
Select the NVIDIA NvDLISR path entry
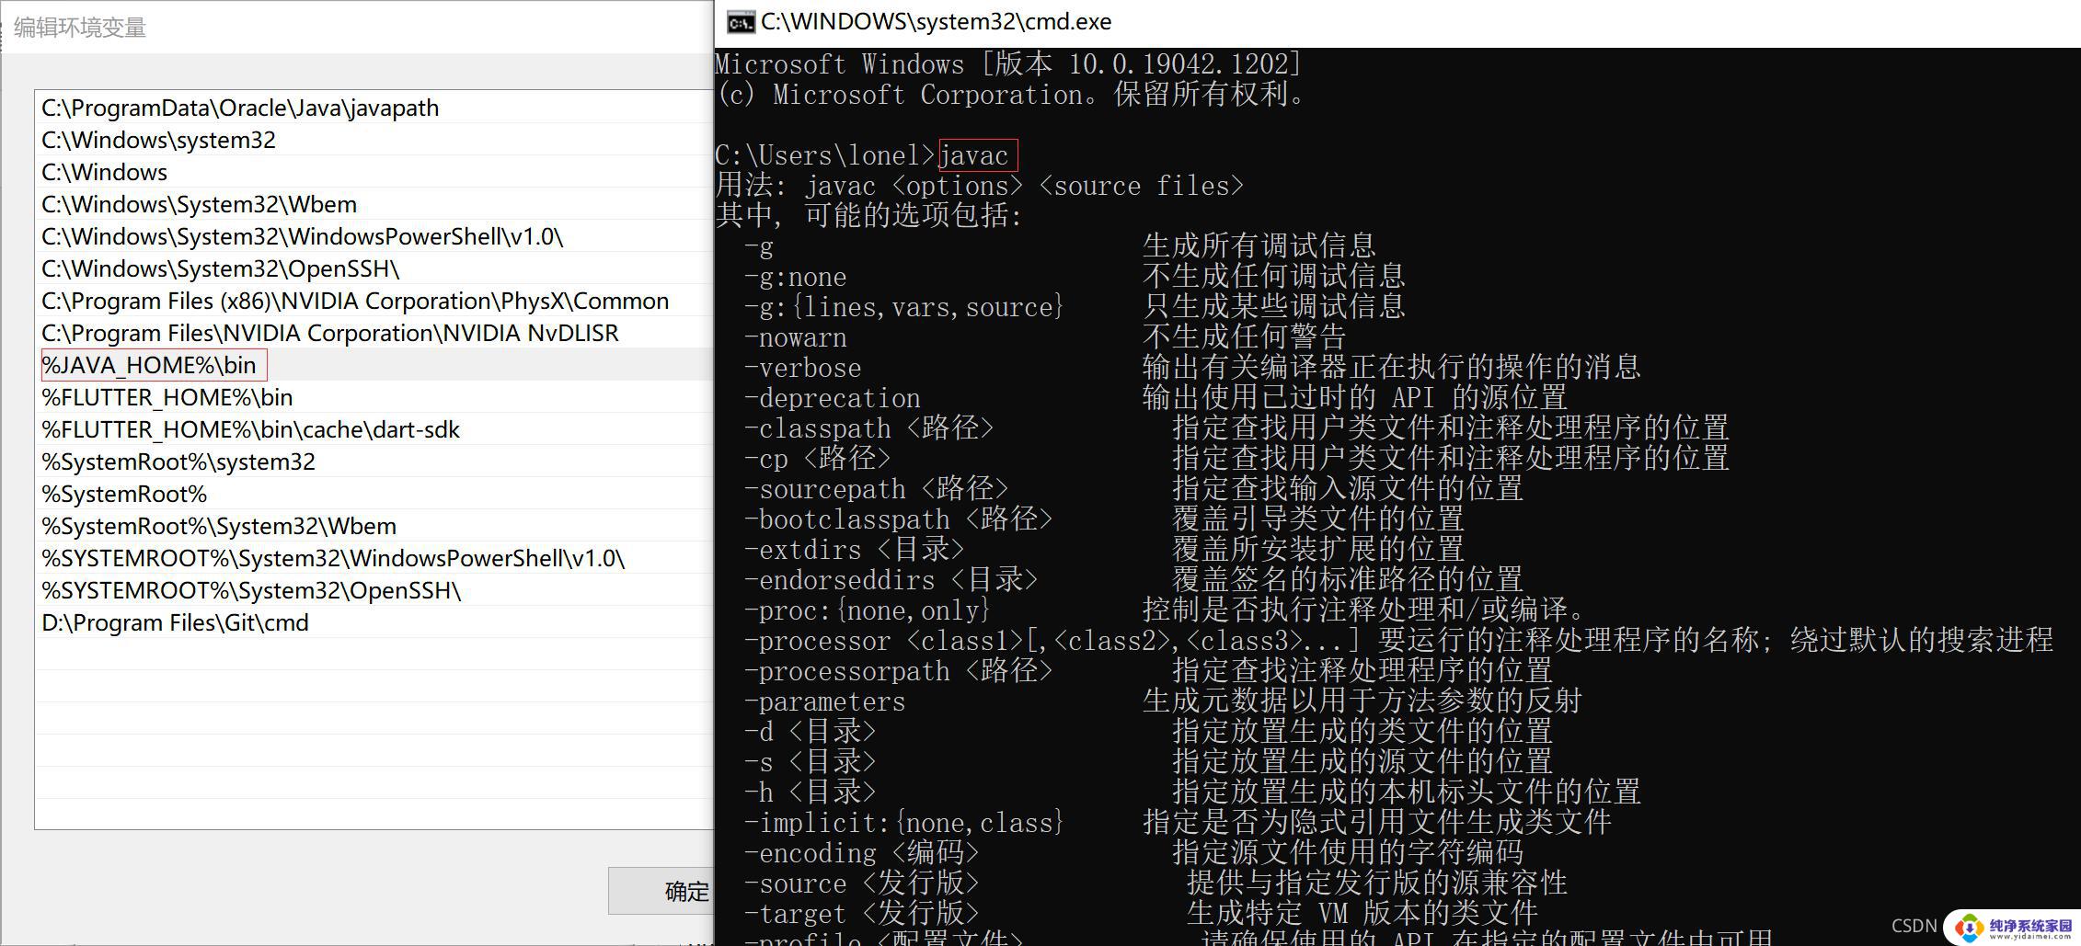[374, 333]
